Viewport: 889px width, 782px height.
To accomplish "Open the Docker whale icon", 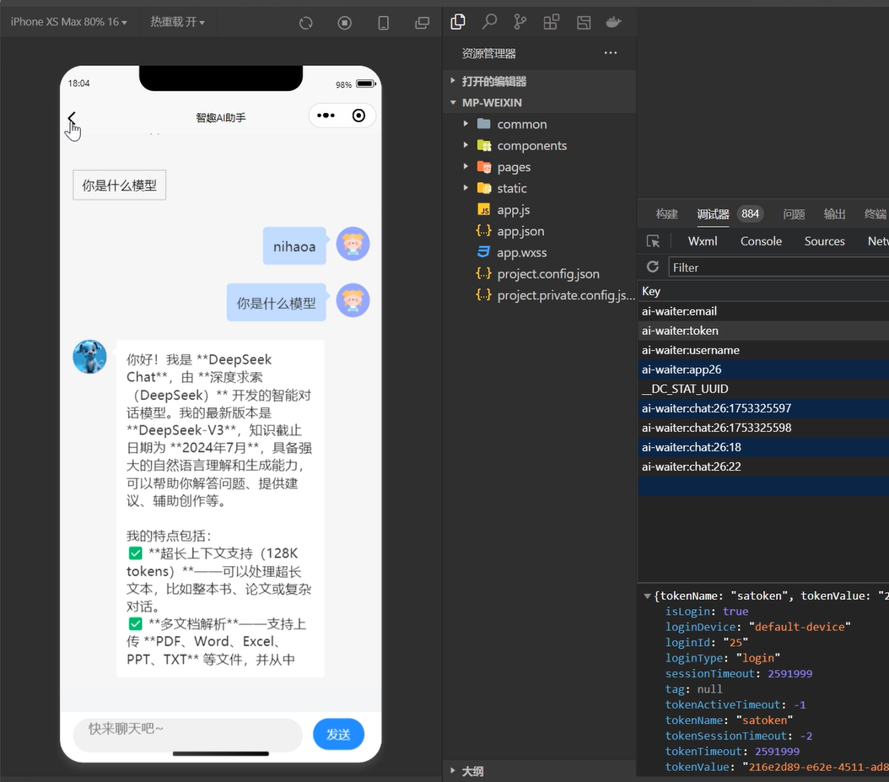I will click(613, 22).
